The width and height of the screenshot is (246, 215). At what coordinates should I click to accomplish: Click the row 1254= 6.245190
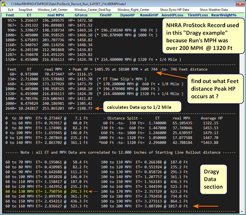pyautogui.click(x=49, y=50)
